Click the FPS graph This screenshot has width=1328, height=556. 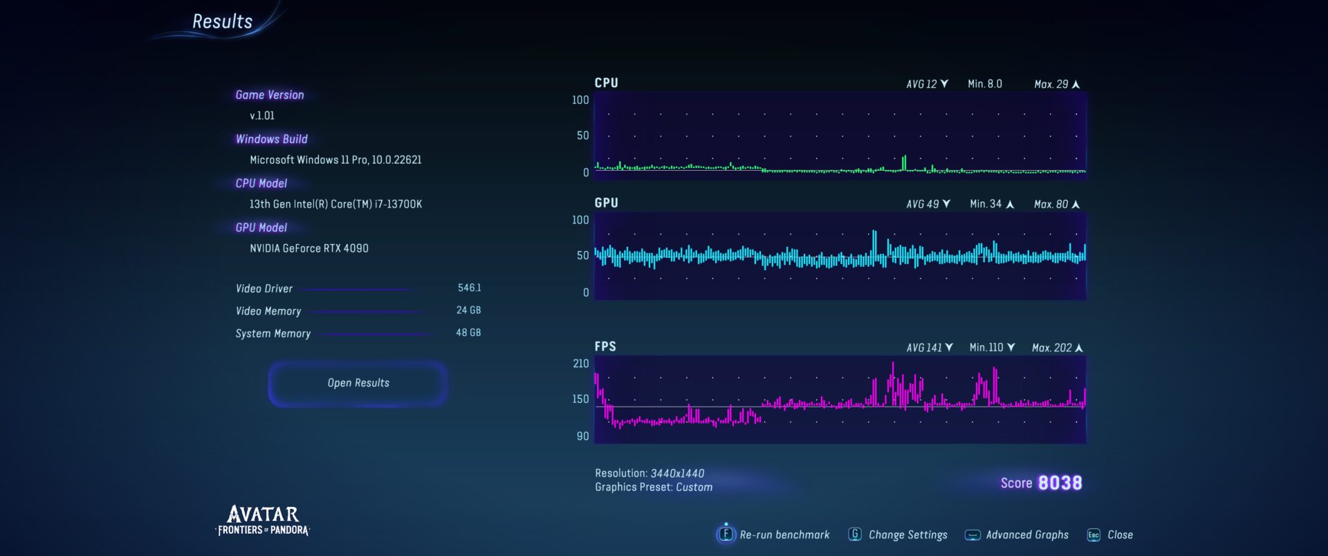pyautogui.click(x=840, y=400)
